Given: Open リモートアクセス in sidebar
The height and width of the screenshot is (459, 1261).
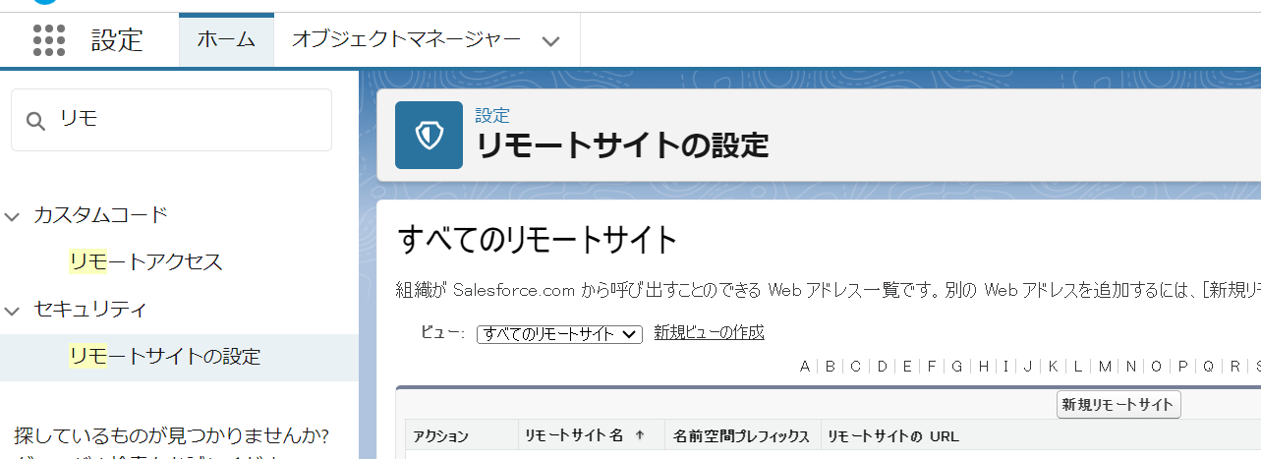Looking at the screenshot, I should pos(145,262).
